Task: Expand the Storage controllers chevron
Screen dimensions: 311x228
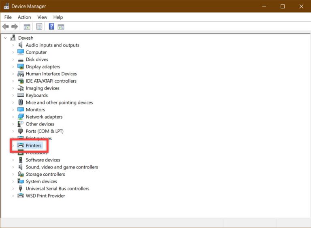Action: (x=13, y=174)
